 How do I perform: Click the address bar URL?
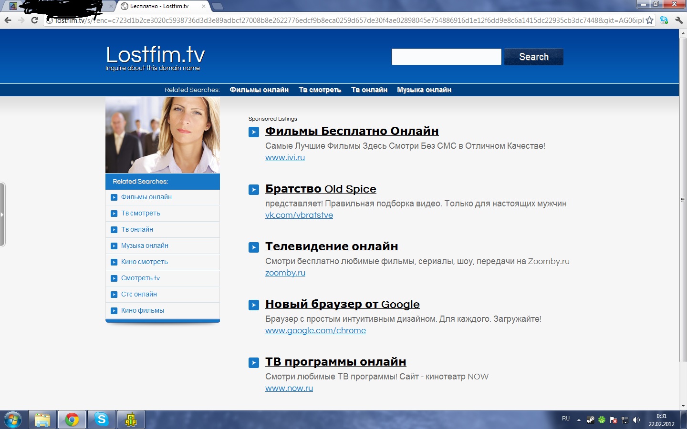(348, 20)
